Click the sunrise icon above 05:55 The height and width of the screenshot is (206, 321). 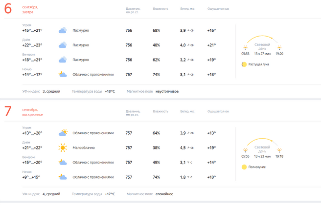[x=245, y=150]
